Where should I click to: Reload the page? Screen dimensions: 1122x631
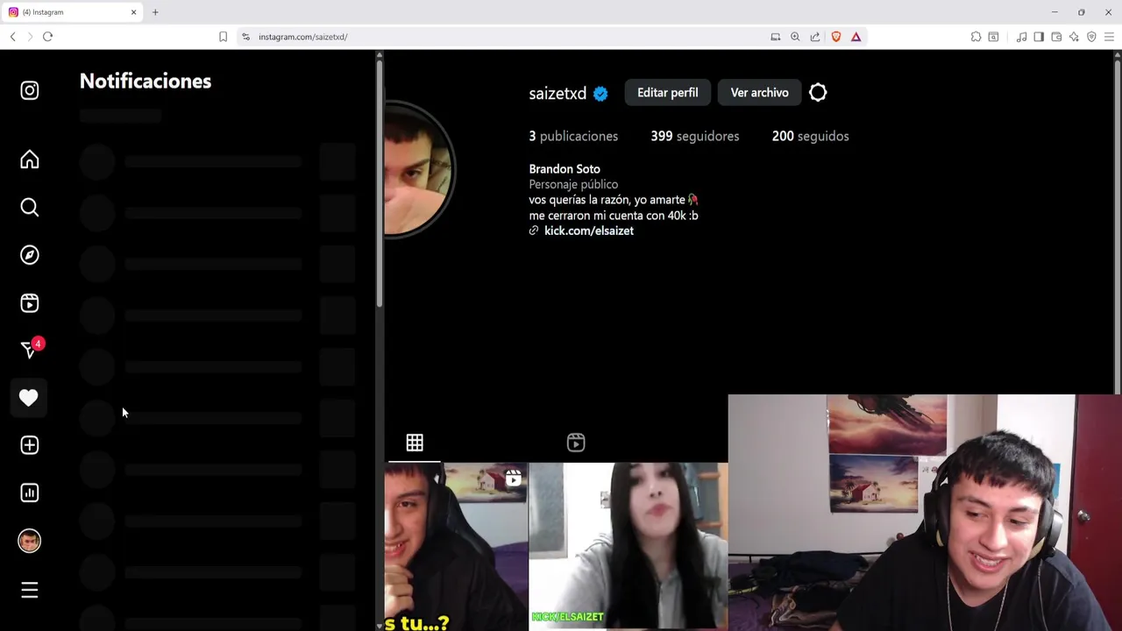coord(47,37)
